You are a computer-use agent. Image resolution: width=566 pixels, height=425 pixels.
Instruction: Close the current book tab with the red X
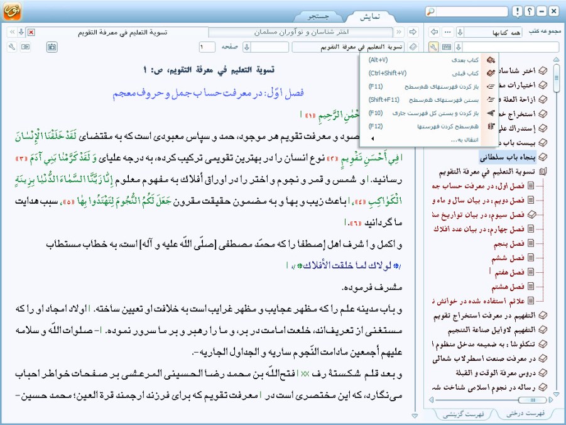[31, 32]
